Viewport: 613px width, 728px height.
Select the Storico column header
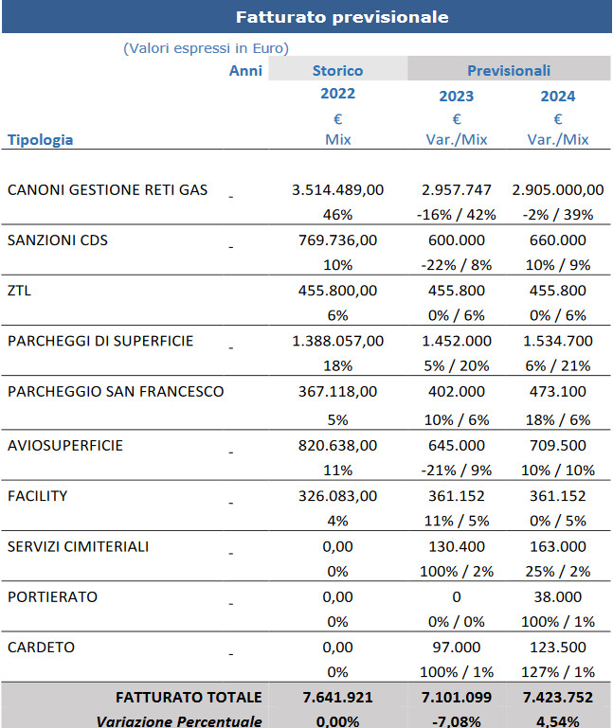tap(338, 70)
